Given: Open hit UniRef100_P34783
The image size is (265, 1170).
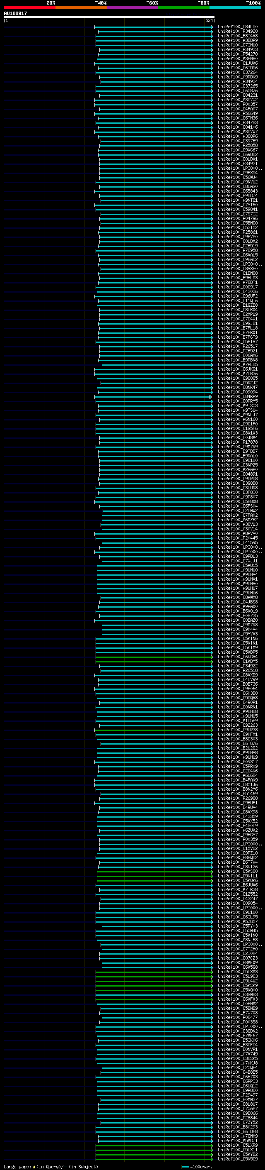Looking at the screenshot, I should [x=238, y=122].
